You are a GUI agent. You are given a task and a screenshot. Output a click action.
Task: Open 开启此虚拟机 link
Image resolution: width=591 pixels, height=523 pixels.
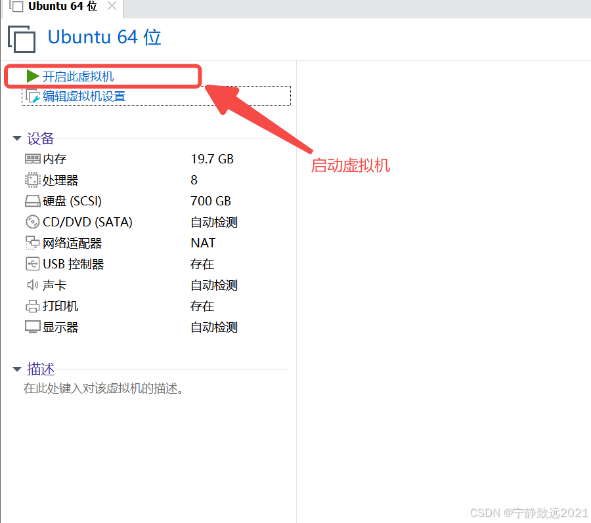(78, 76)
